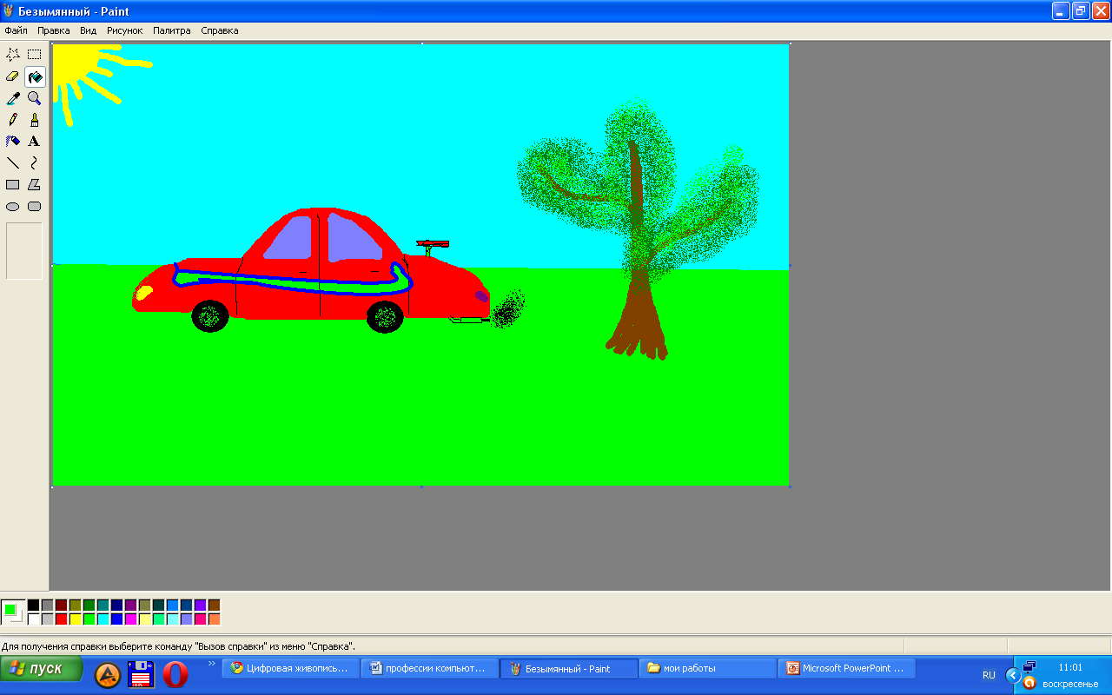
Task: Switch to Microsoft PowerPoint taskbar button
Action: tap(846, 669)
